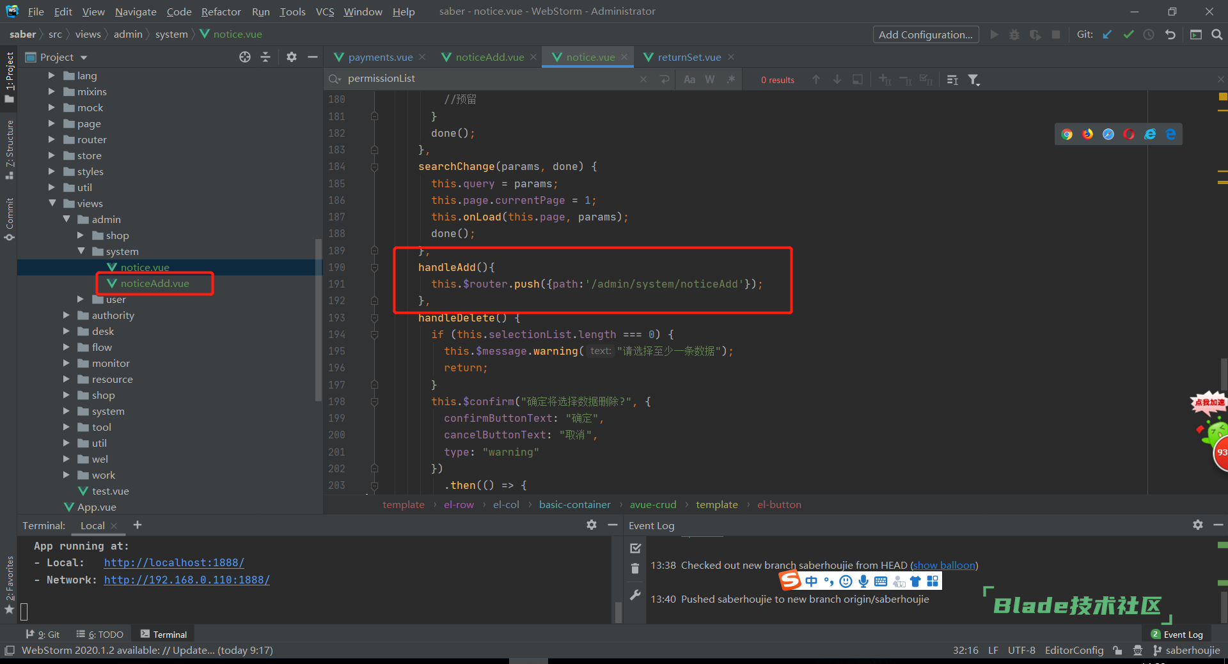Expand the lang folder
Image resolution: width=1228 pixels, height=664 pixels.
(x=52, y=75)
